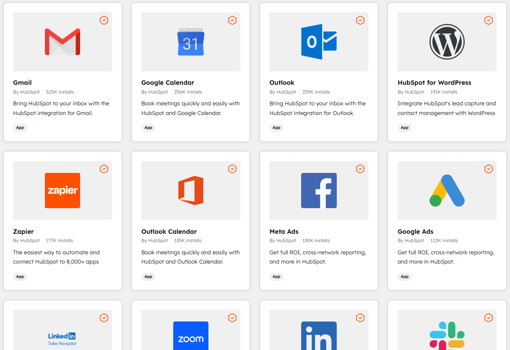Click the certified badge on Google Ads card
The height and width of the screenshot is (350, 510).
[x=489, y=169]
